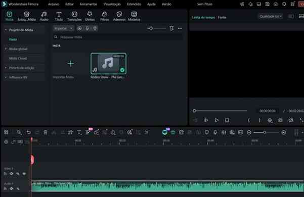Take a snapshot with camera icon

(280, 120)
